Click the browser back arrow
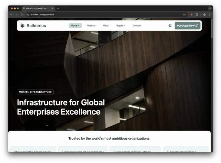221x163 pixels. tap(11, 15)
